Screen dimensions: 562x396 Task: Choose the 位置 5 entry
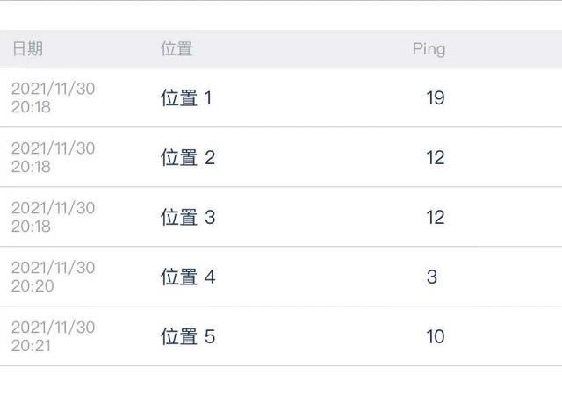(x=187, y=337)
